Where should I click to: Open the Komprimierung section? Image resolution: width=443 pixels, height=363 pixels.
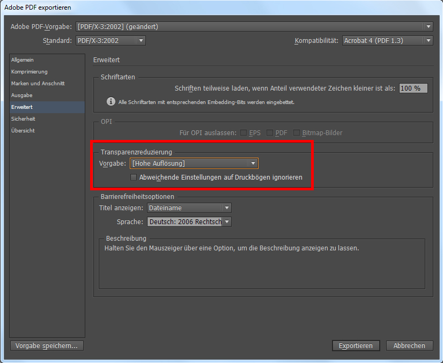pyautogui.click(x=29, y=72)
